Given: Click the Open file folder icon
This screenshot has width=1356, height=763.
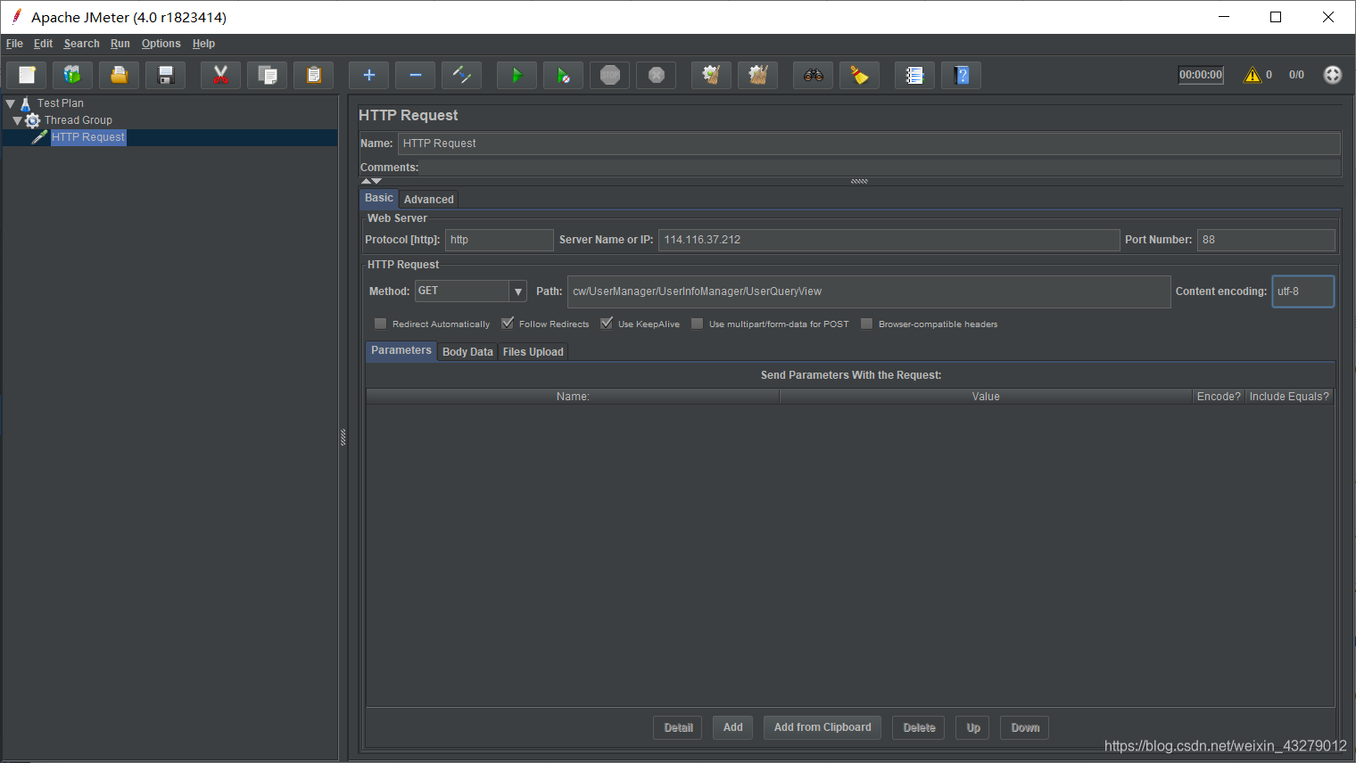Looking at the screenshot, I should coord(120,75).
